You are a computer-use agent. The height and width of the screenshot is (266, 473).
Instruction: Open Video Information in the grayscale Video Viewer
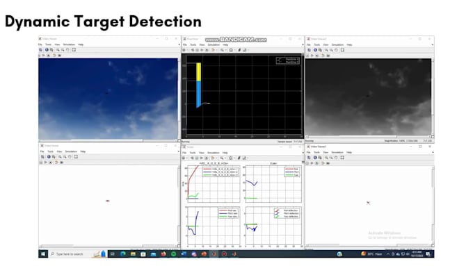pos(315,50)
